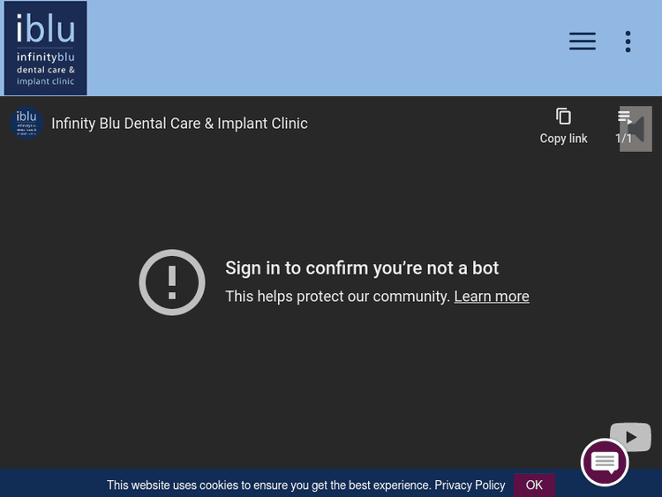Click the Copy link icon
The width and height of the screenshot is (662, 497).
563,117
